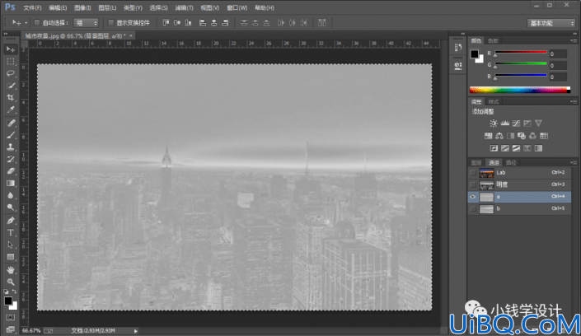Select the Clone Stamp tool

click(x=11, y=147)
